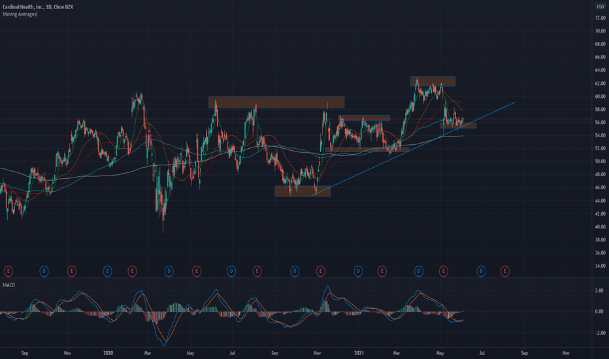The height and width of the screenshot is (359, 609).
Task: Click the 46.00 price axis label
Action: point(600,187)
